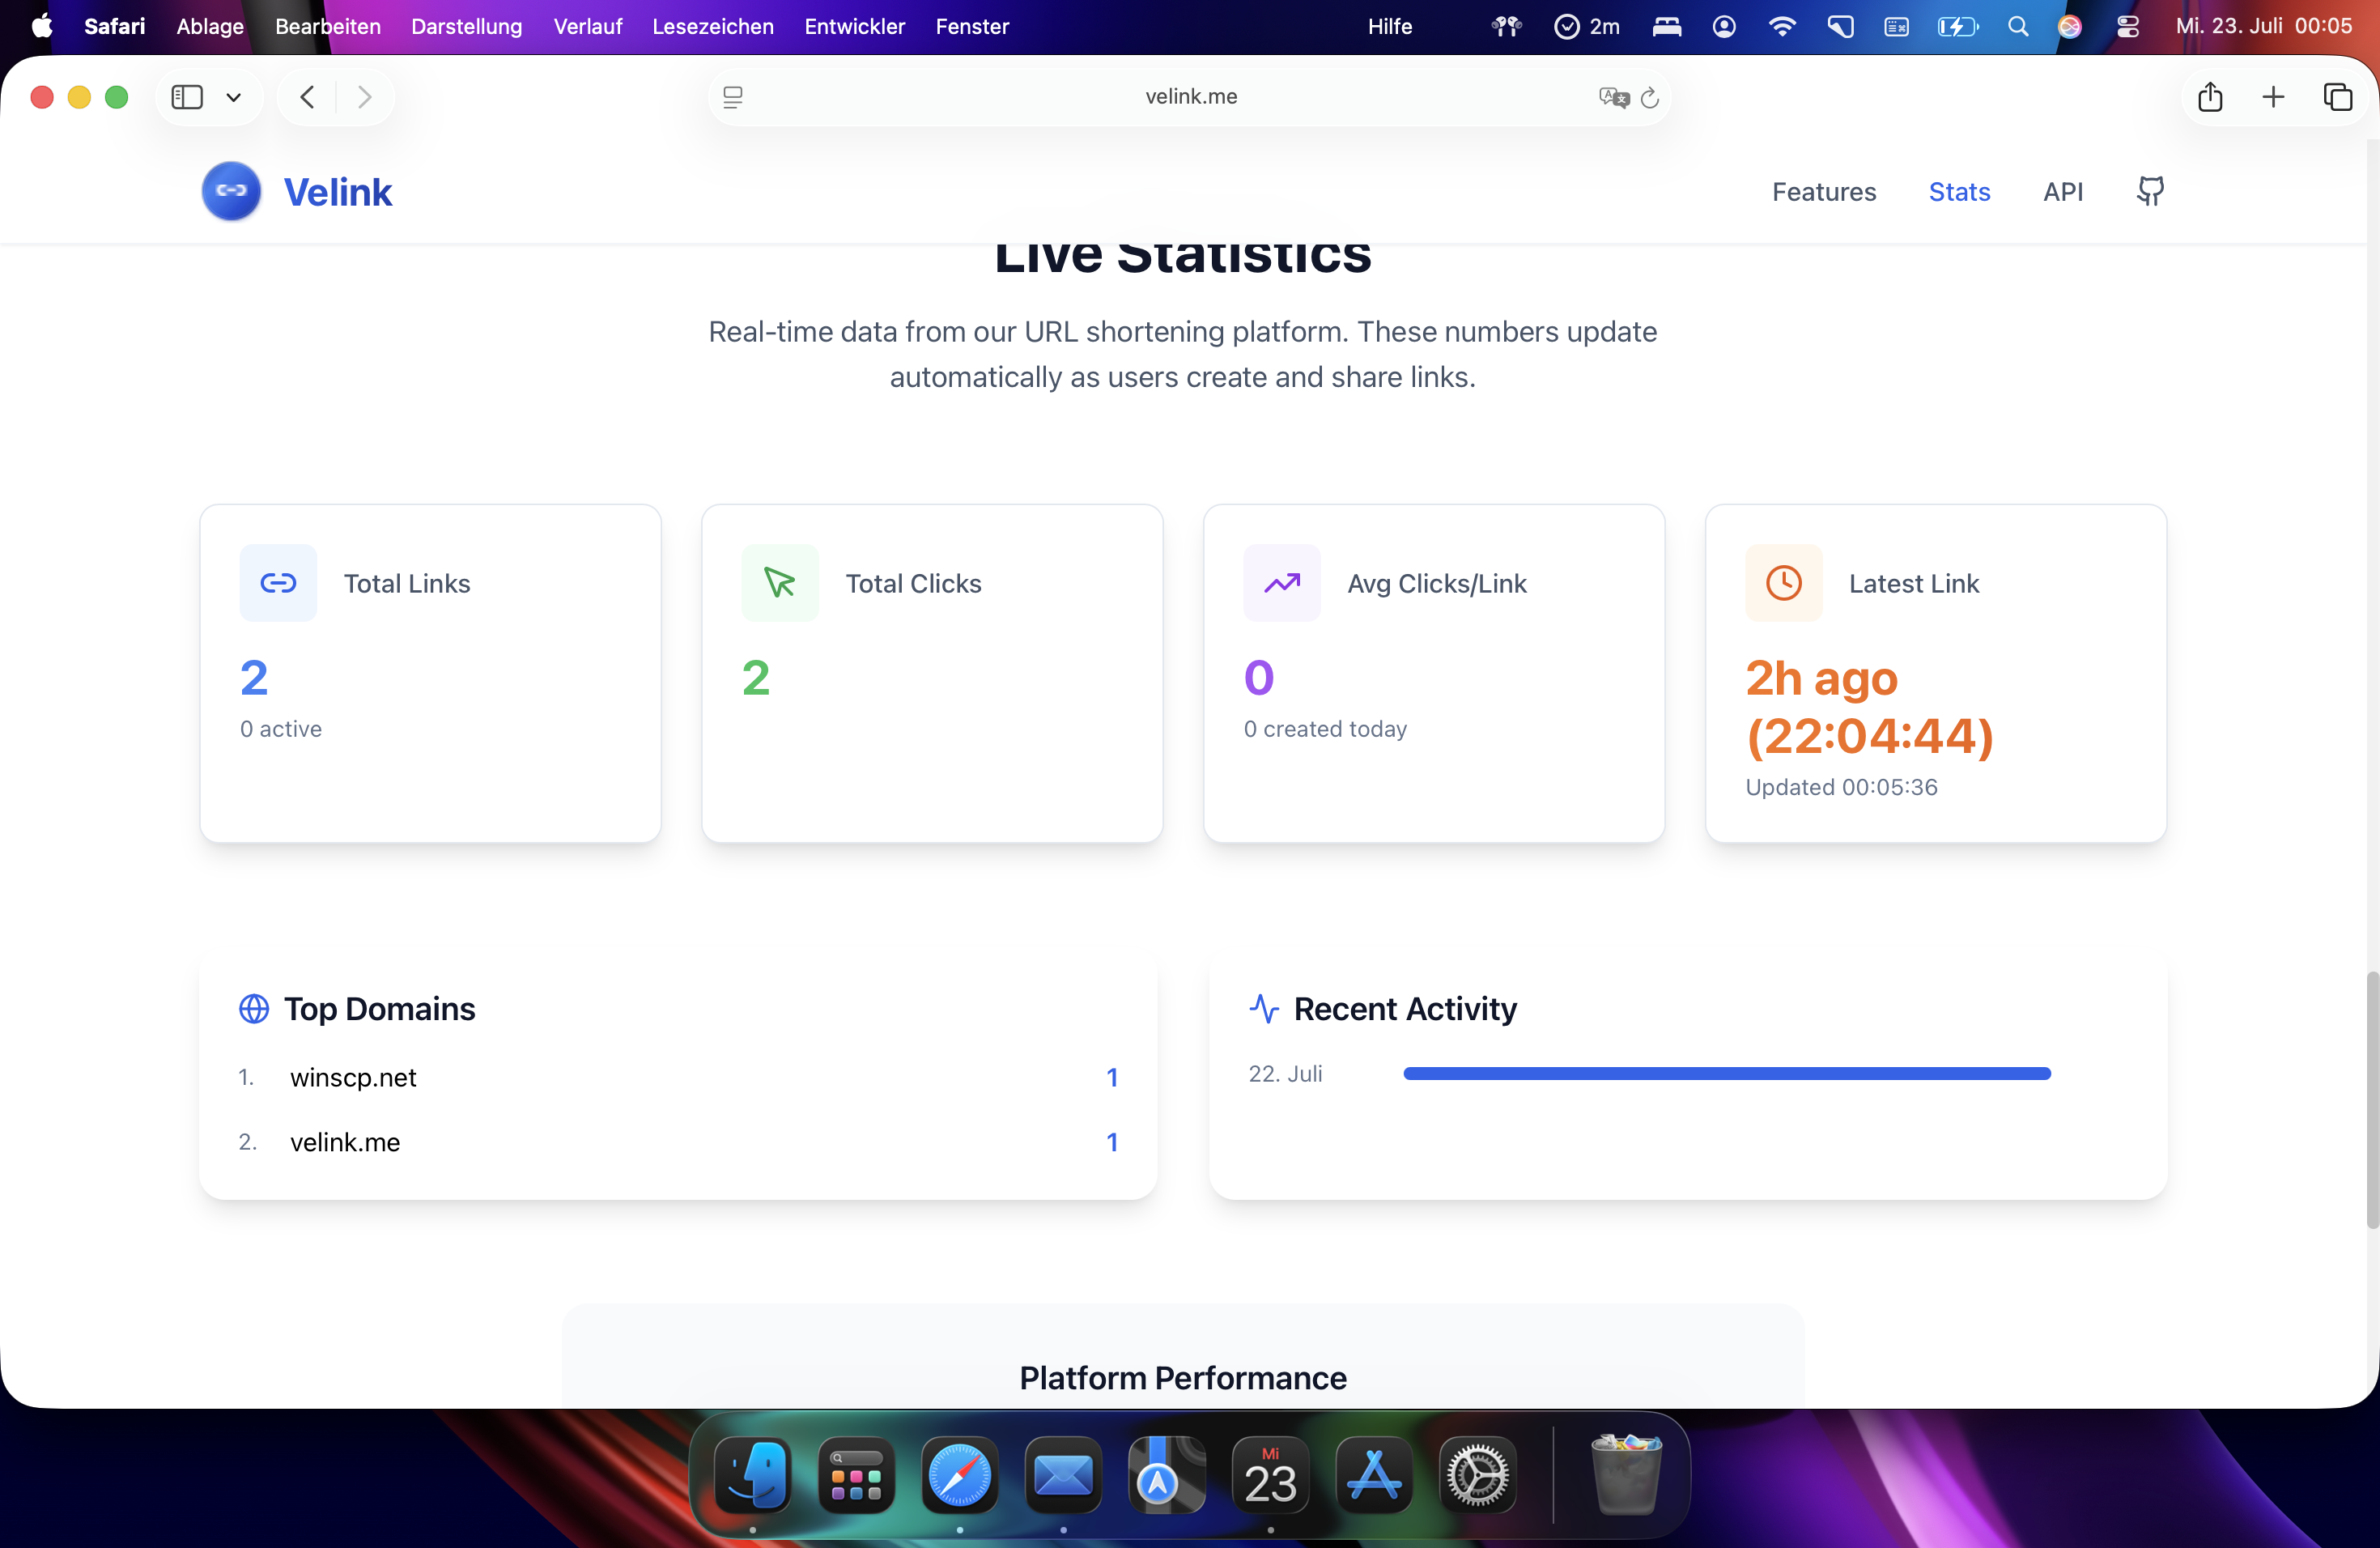Click the translate icon in address bar
2380x1548 pixels.
click(1613, 97)
